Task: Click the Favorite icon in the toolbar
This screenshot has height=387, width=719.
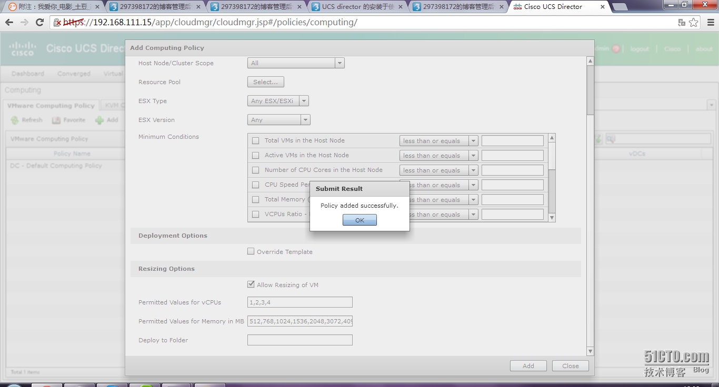Action: pos(56,120)
